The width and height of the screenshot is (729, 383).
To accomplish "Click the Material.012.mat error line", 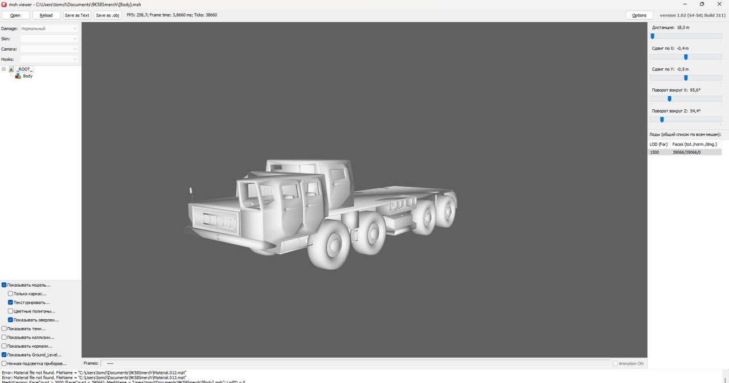I will point(94,373).
